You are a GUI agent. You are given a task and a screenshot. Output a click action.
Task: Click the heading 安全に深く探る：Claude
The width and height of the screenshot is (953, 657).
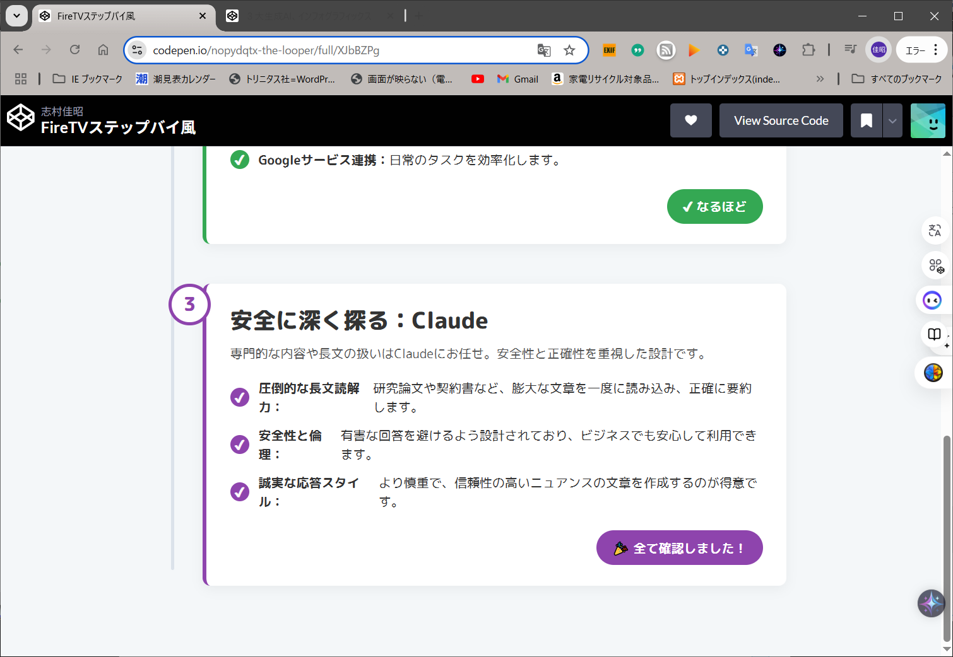(359, 320)
